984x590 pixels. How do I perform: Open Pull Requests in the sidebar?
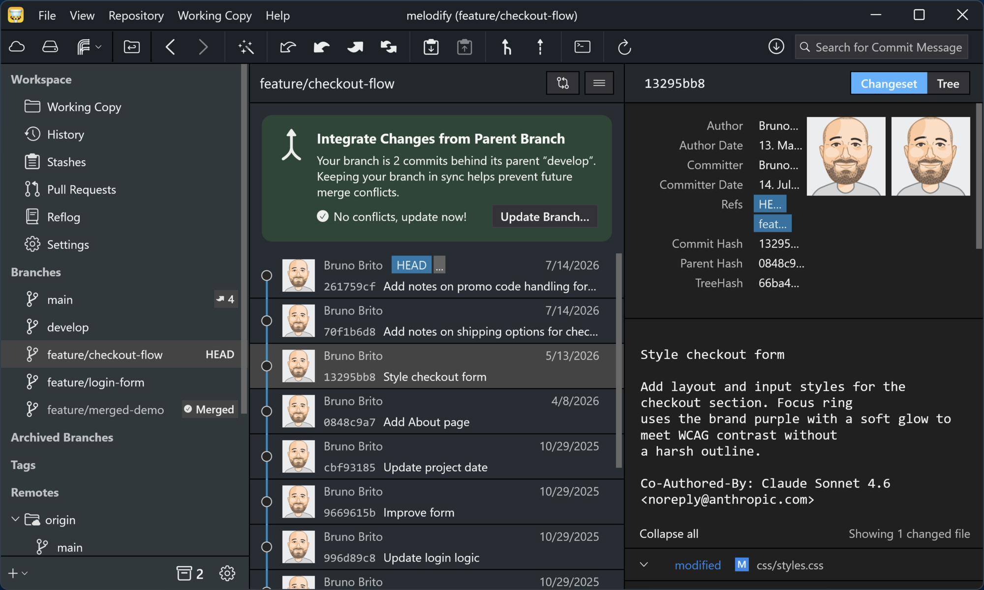point(122,189)
